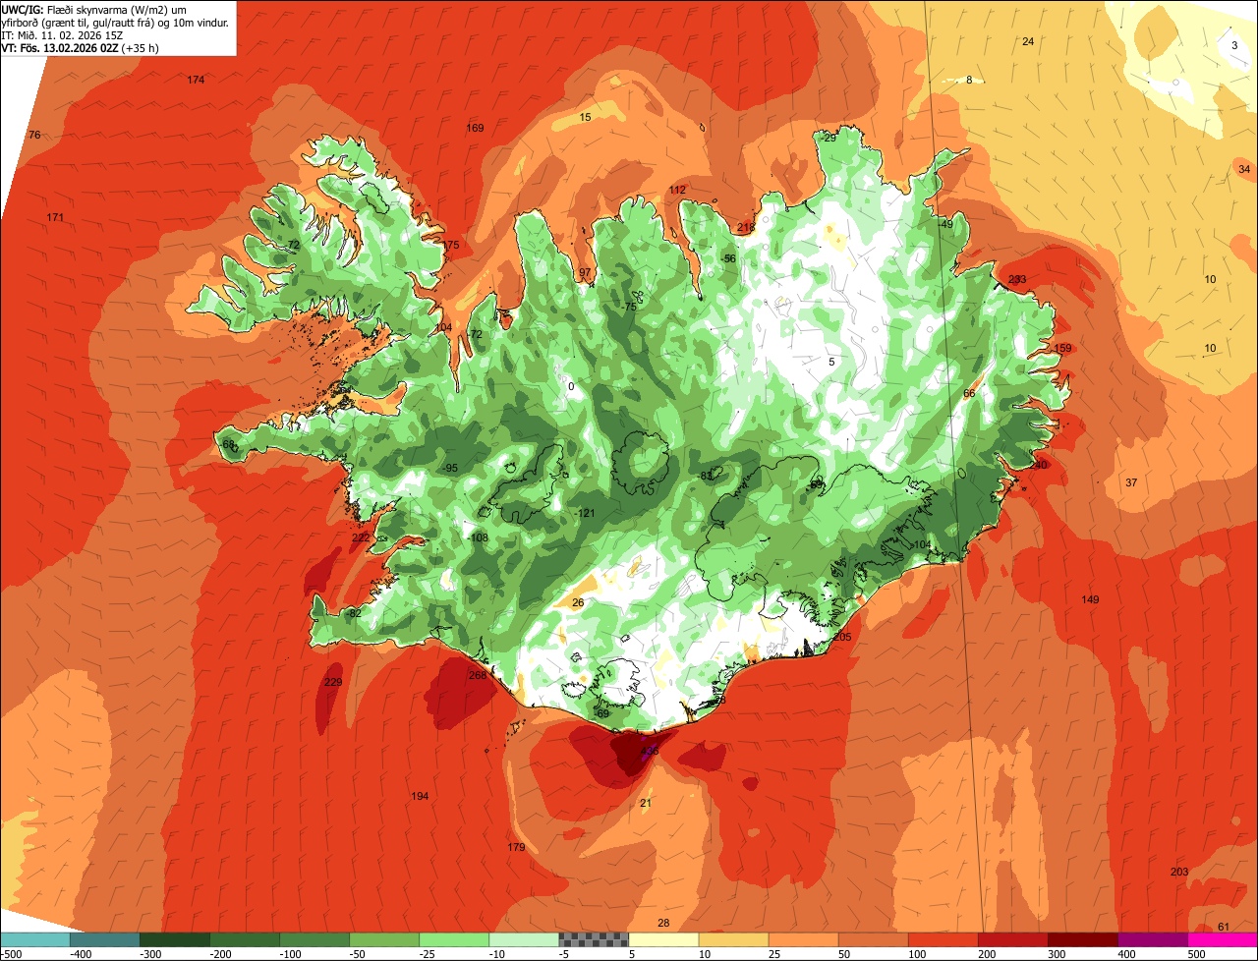Click the map value '203' near the bottom right
The width and height of the screenshot is (1258, 961).
1179,873
